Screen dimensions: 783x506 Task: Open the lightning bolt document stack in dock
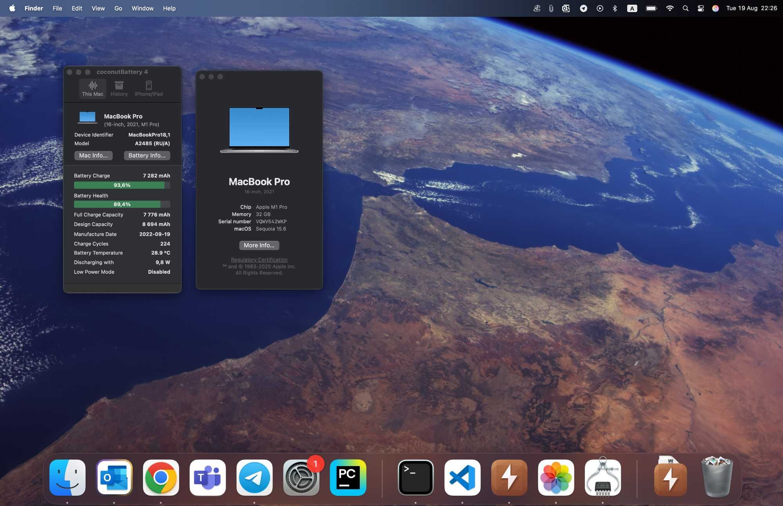click(670, 477)
